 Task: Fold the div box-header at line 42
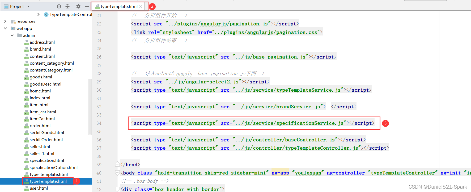click(117, 189)
